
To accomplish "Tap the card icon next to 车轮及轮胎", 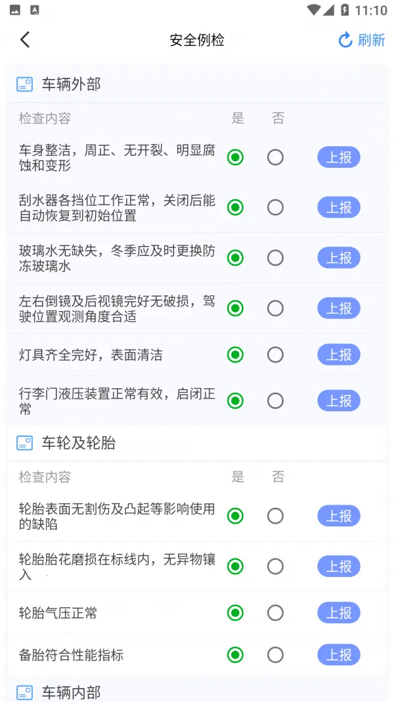I will pyautogui.click(x=24, y=443).
